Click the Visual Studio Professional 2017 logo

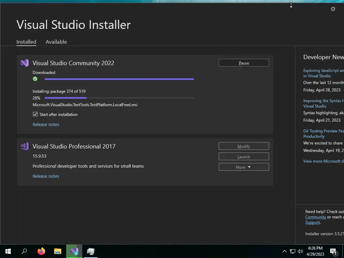tap(25, 146)
